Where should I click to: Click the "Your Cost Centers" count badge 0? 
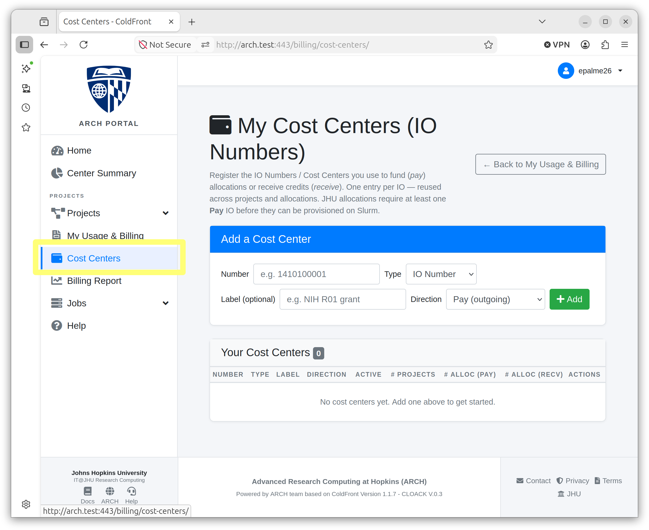pyautogui.click(x=318, y=353)
